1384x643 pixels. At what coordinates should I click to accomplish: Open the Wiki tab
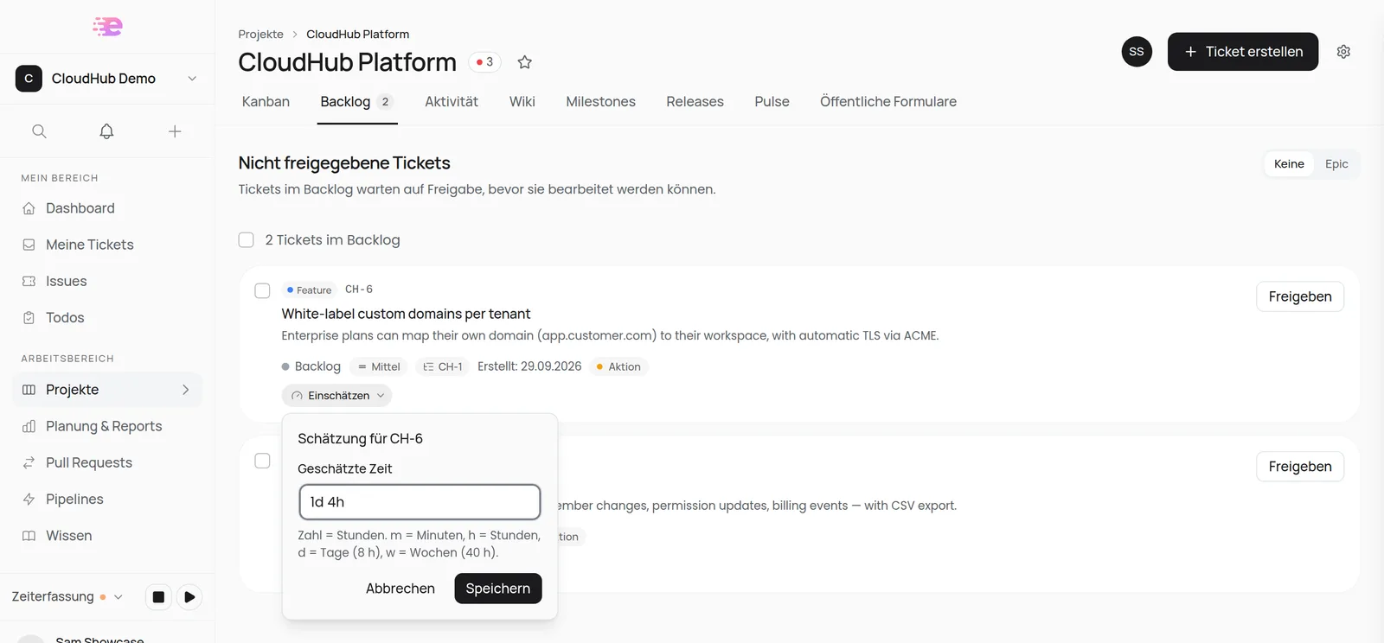[x=522, y=102]
